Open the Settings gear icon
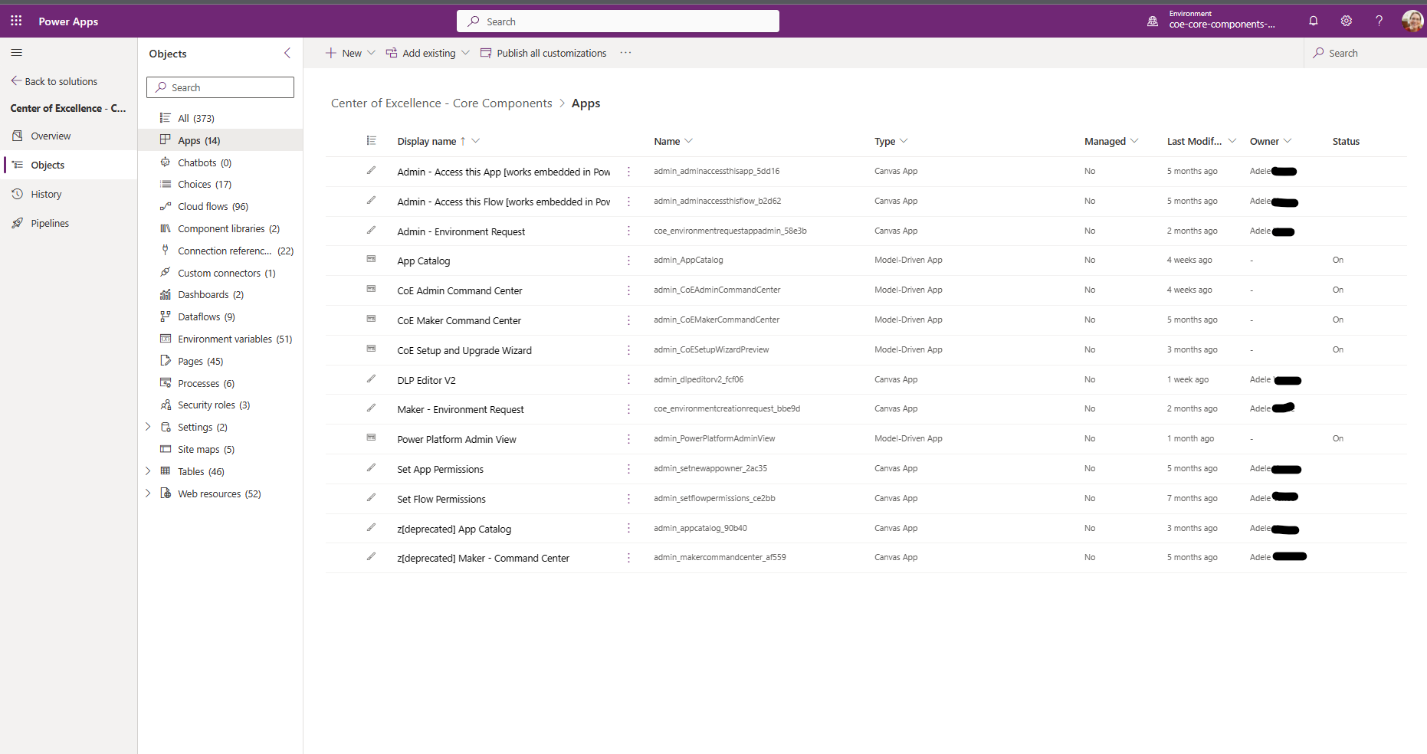Viewport: 1427px width, 754px height. point(1346,21)
